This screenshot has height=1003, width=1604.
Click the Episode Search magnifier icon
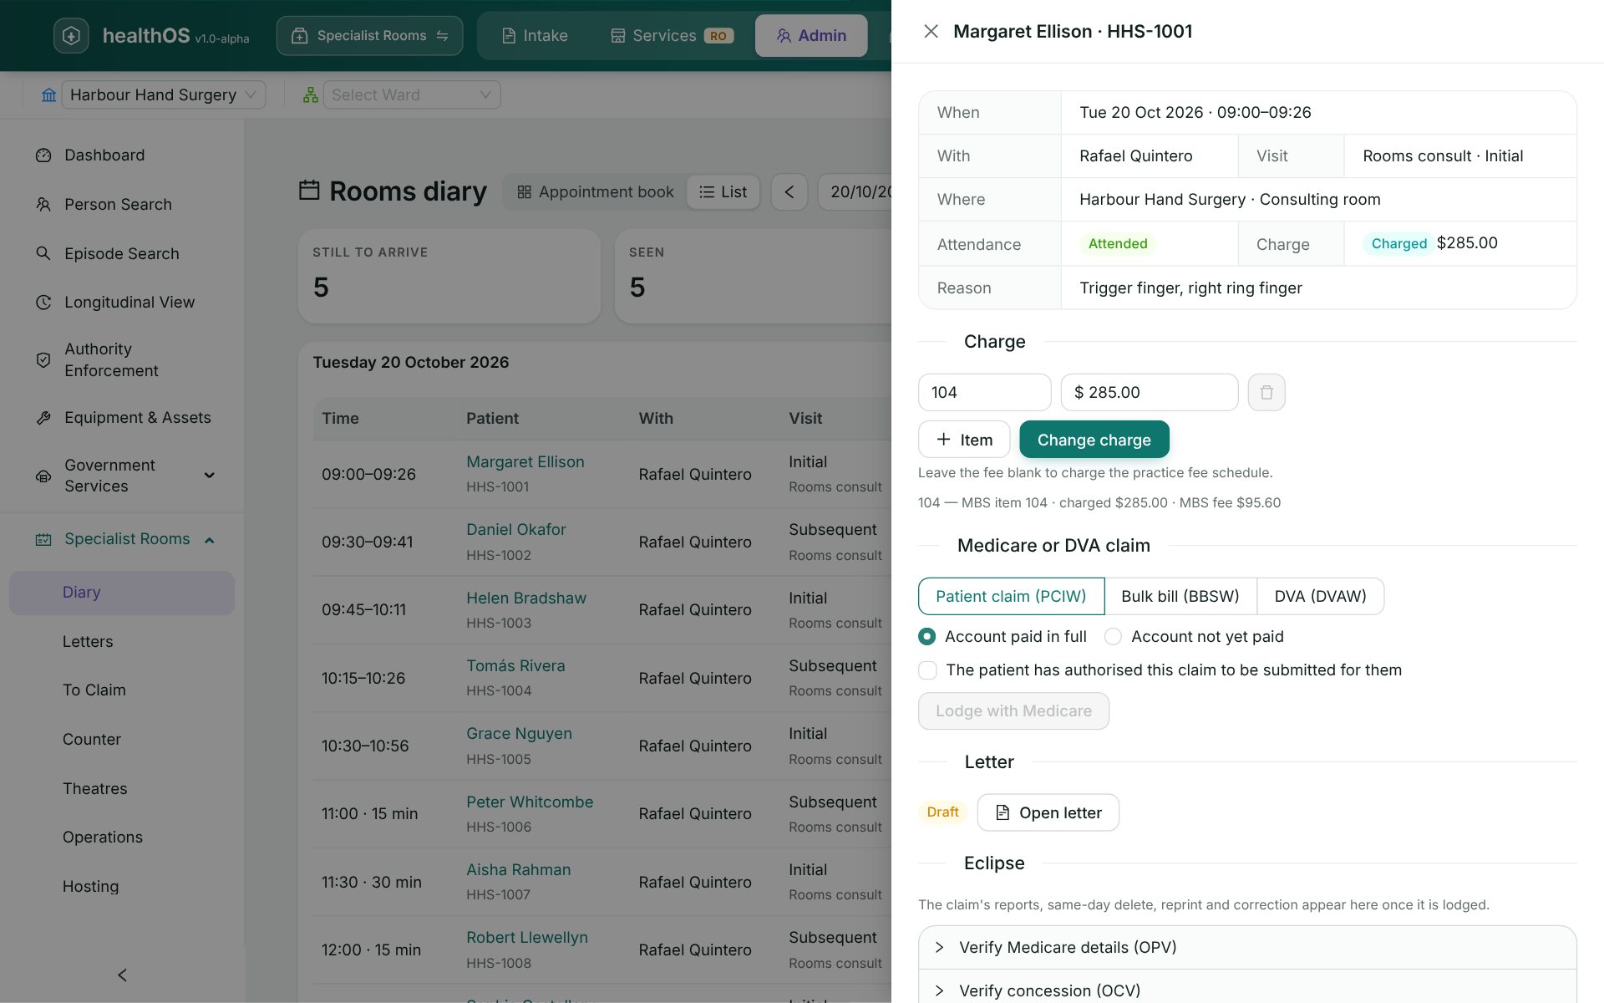[43, 253]
